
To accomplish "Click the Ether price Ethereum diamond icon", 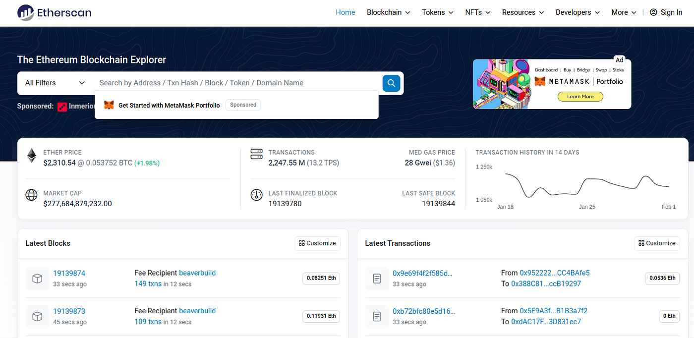I will (x=32, y=156).
